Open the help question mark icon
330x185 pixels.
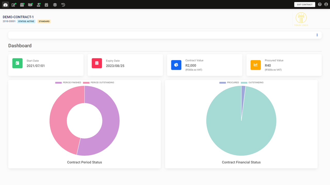(320, 4)
